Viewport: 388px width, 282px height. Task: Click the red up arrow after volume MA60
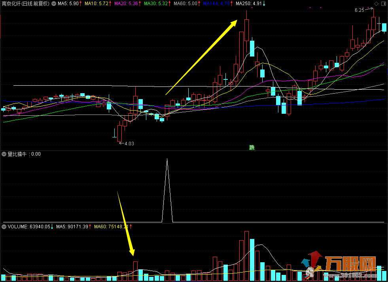[131, 227]
